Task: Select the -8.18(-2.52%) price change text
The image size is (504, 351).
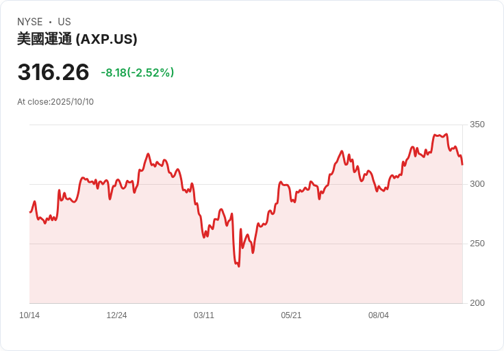Action: pyautogui.click(x=137, y=73)
